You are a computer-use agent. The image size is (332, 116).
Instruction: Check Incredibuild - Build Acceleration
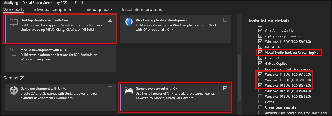coord(260,69)
